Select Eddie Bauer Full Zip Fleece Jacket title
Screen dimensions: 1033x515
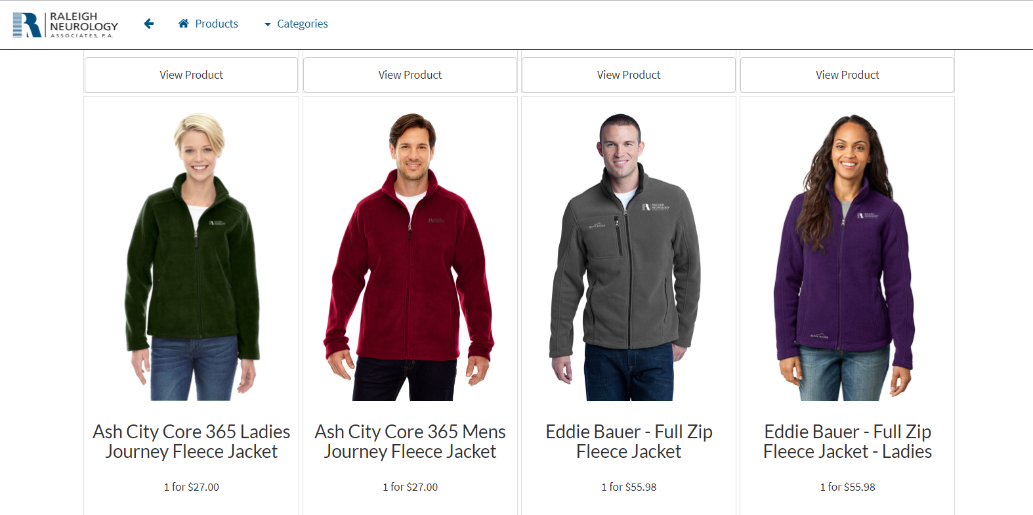[629, 442]
